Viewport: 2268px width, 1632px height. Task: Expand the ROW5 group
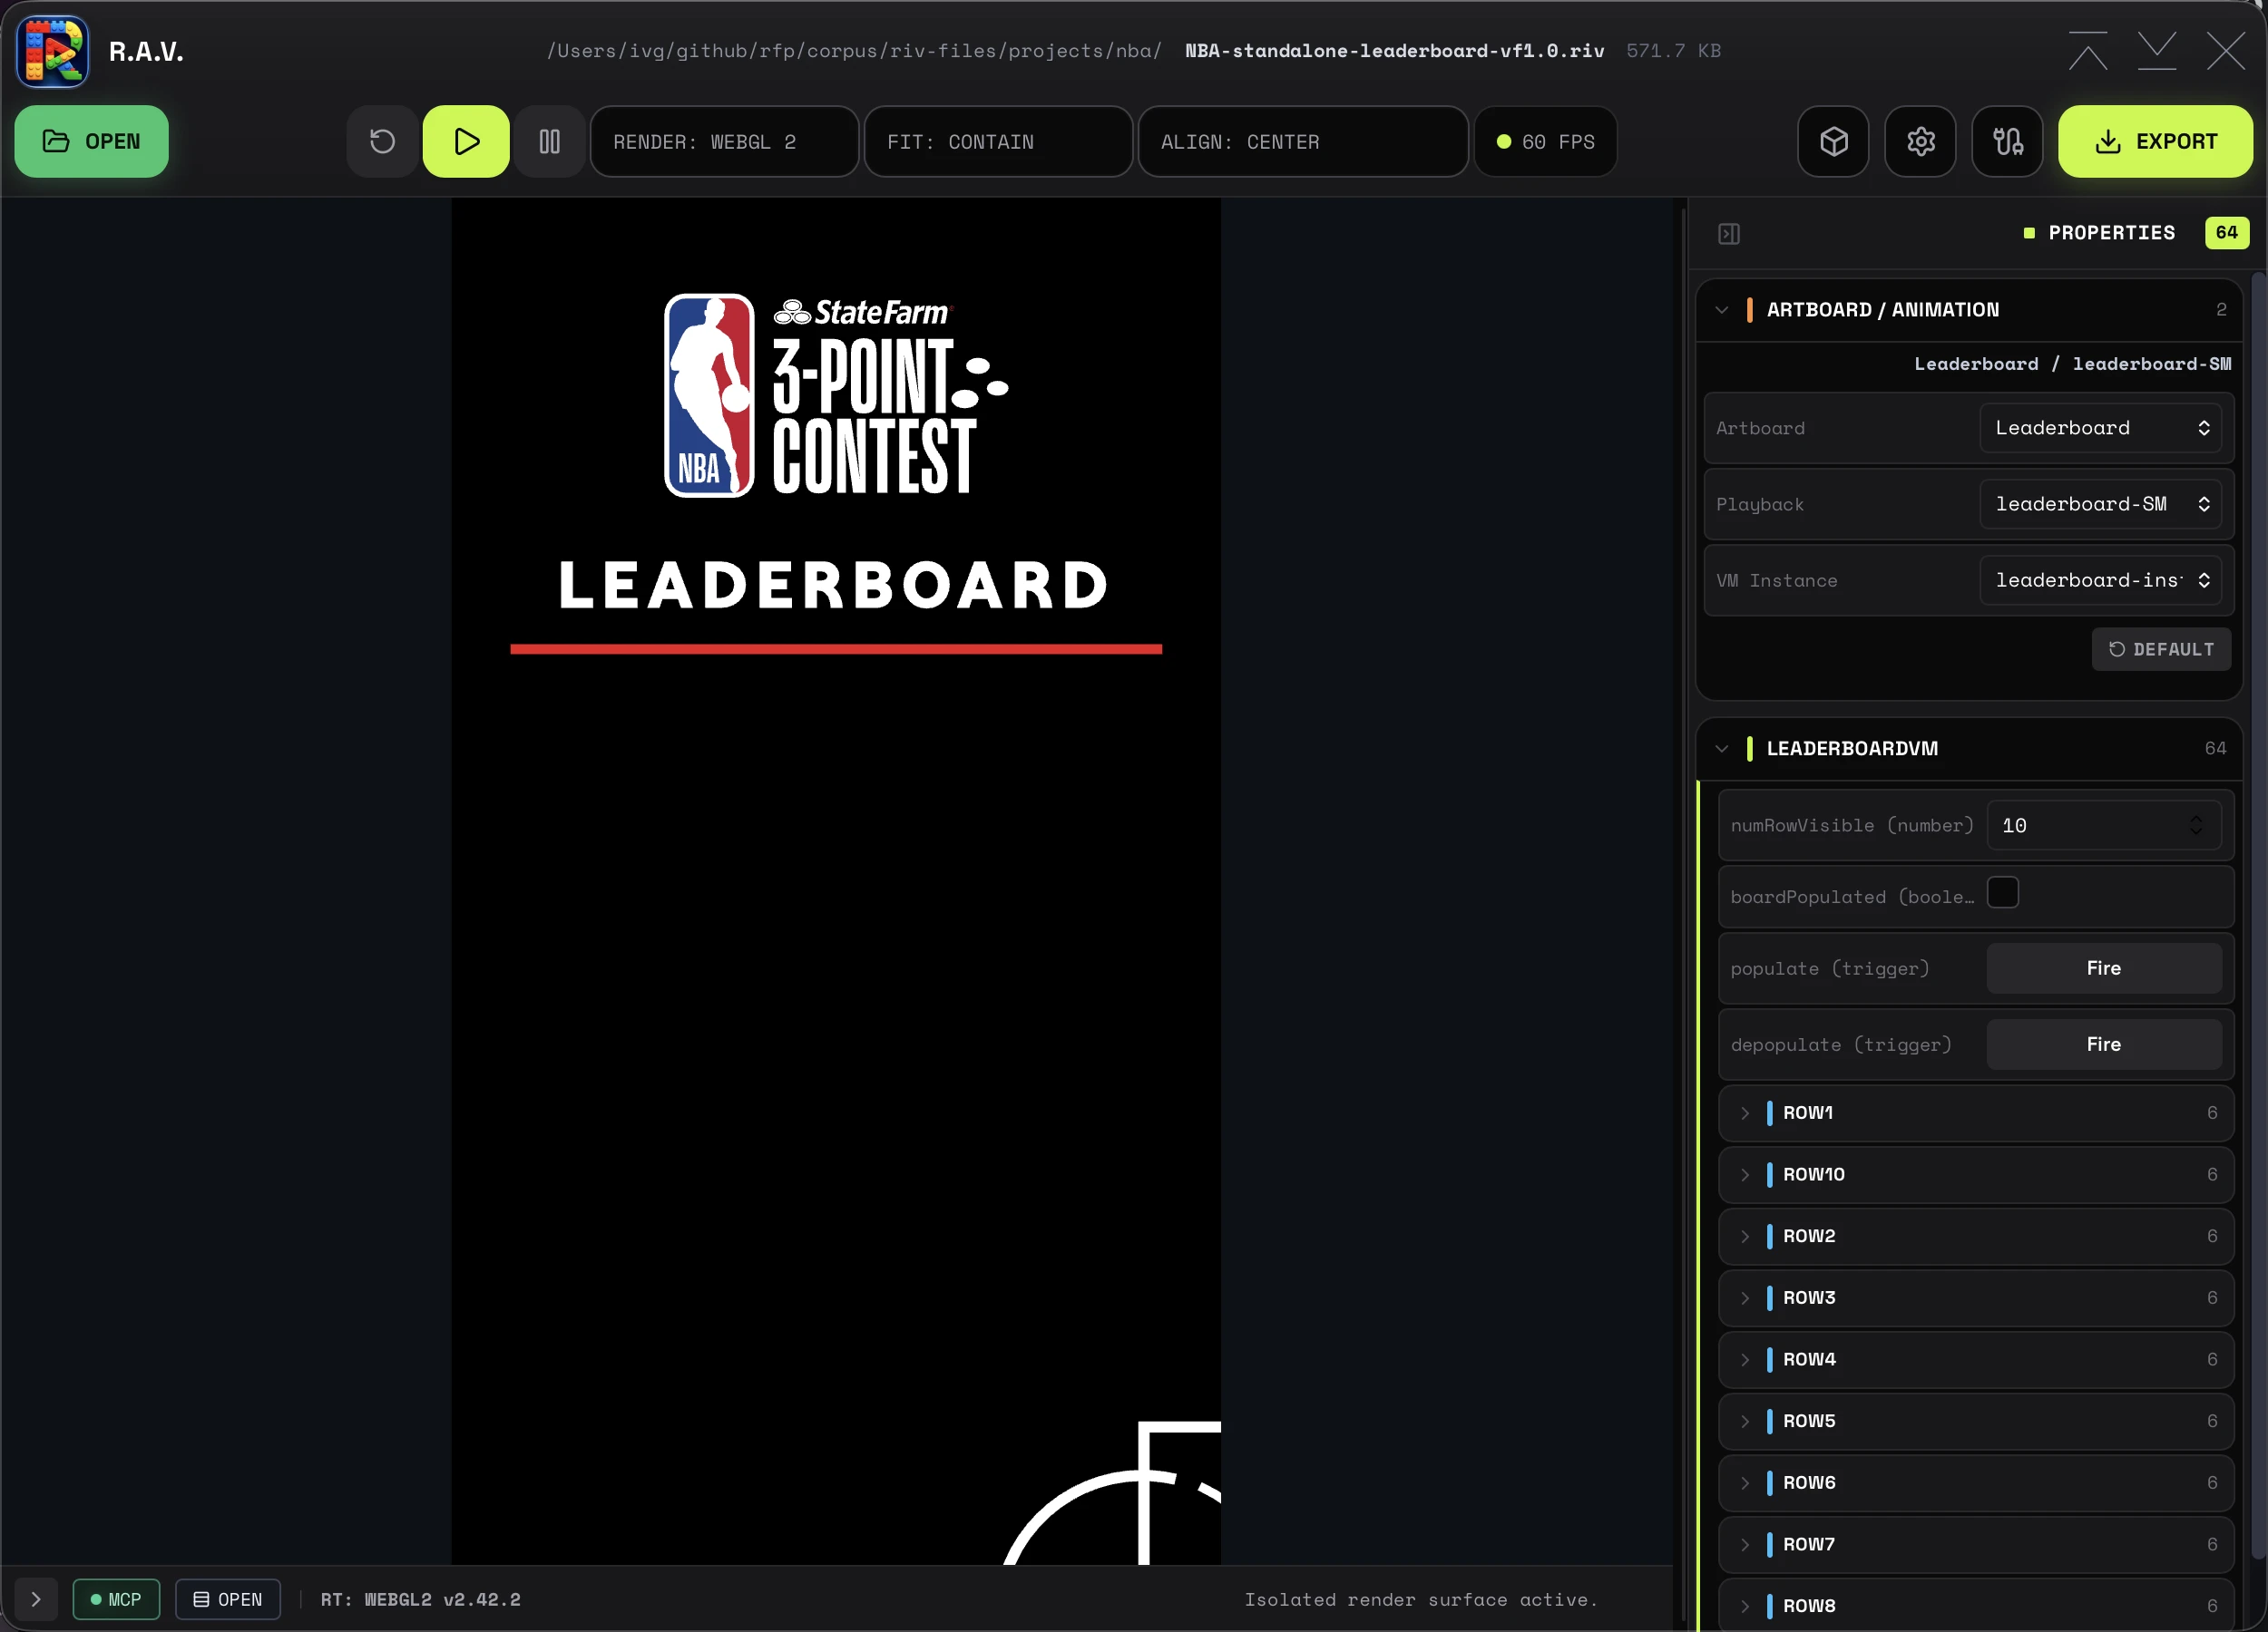[1976, 1420]
